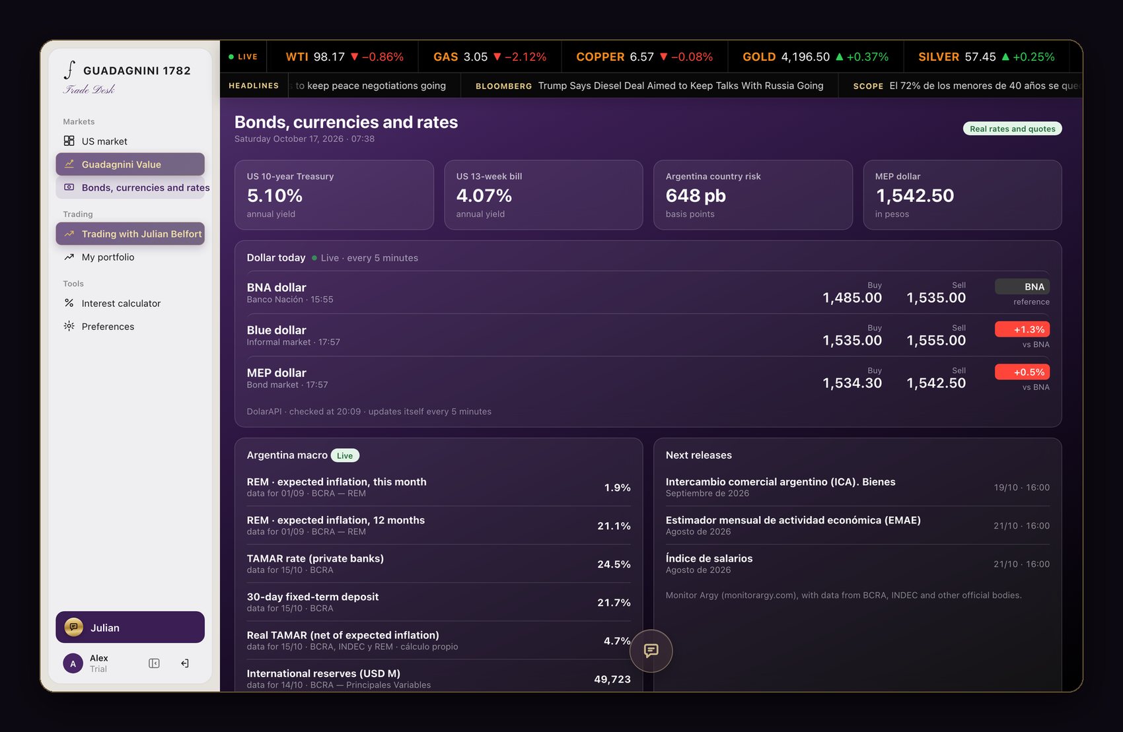The image size is (1123, 732).
Task: Click the log out icon beside Alex
Action: tap(185, 663)
